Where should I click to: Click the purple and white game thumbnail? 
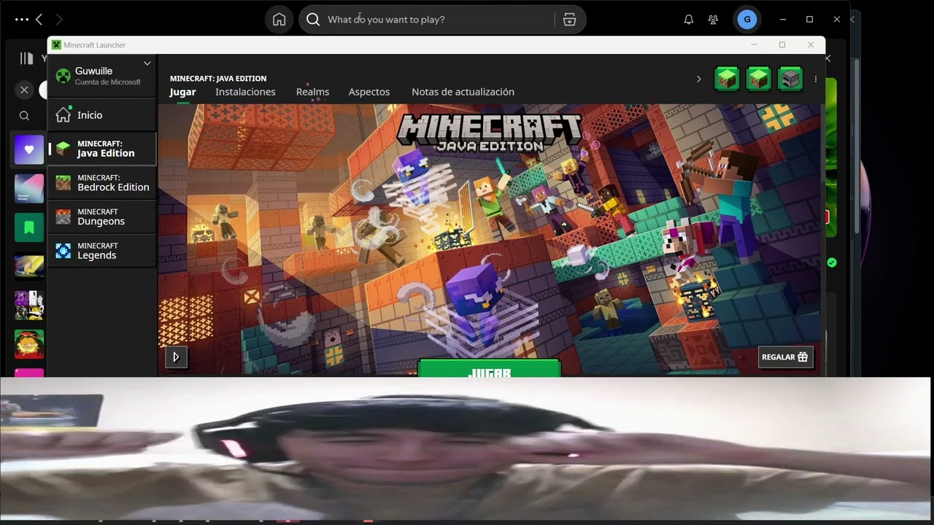tap(29, 306)
